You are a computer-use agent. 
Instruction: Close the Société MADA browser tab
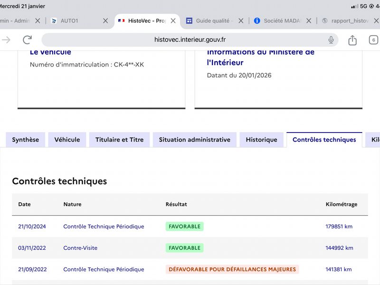309,21
